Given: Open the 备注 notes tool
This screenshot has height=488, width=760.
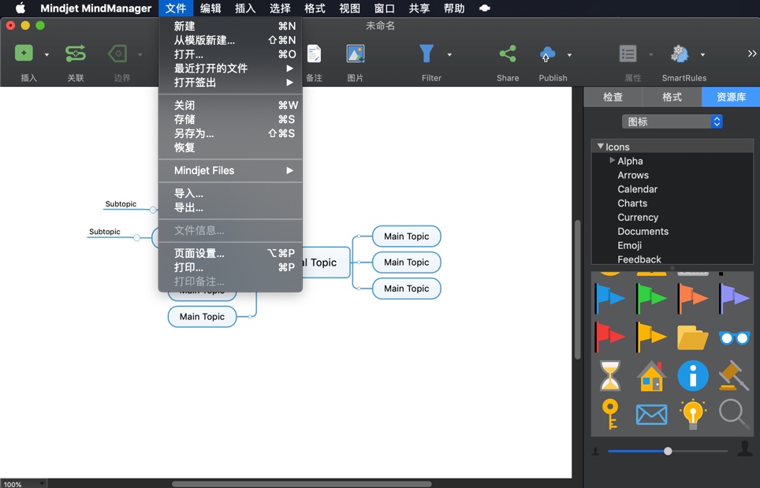Looking at the screenshot, I should [x=314, y=54].
